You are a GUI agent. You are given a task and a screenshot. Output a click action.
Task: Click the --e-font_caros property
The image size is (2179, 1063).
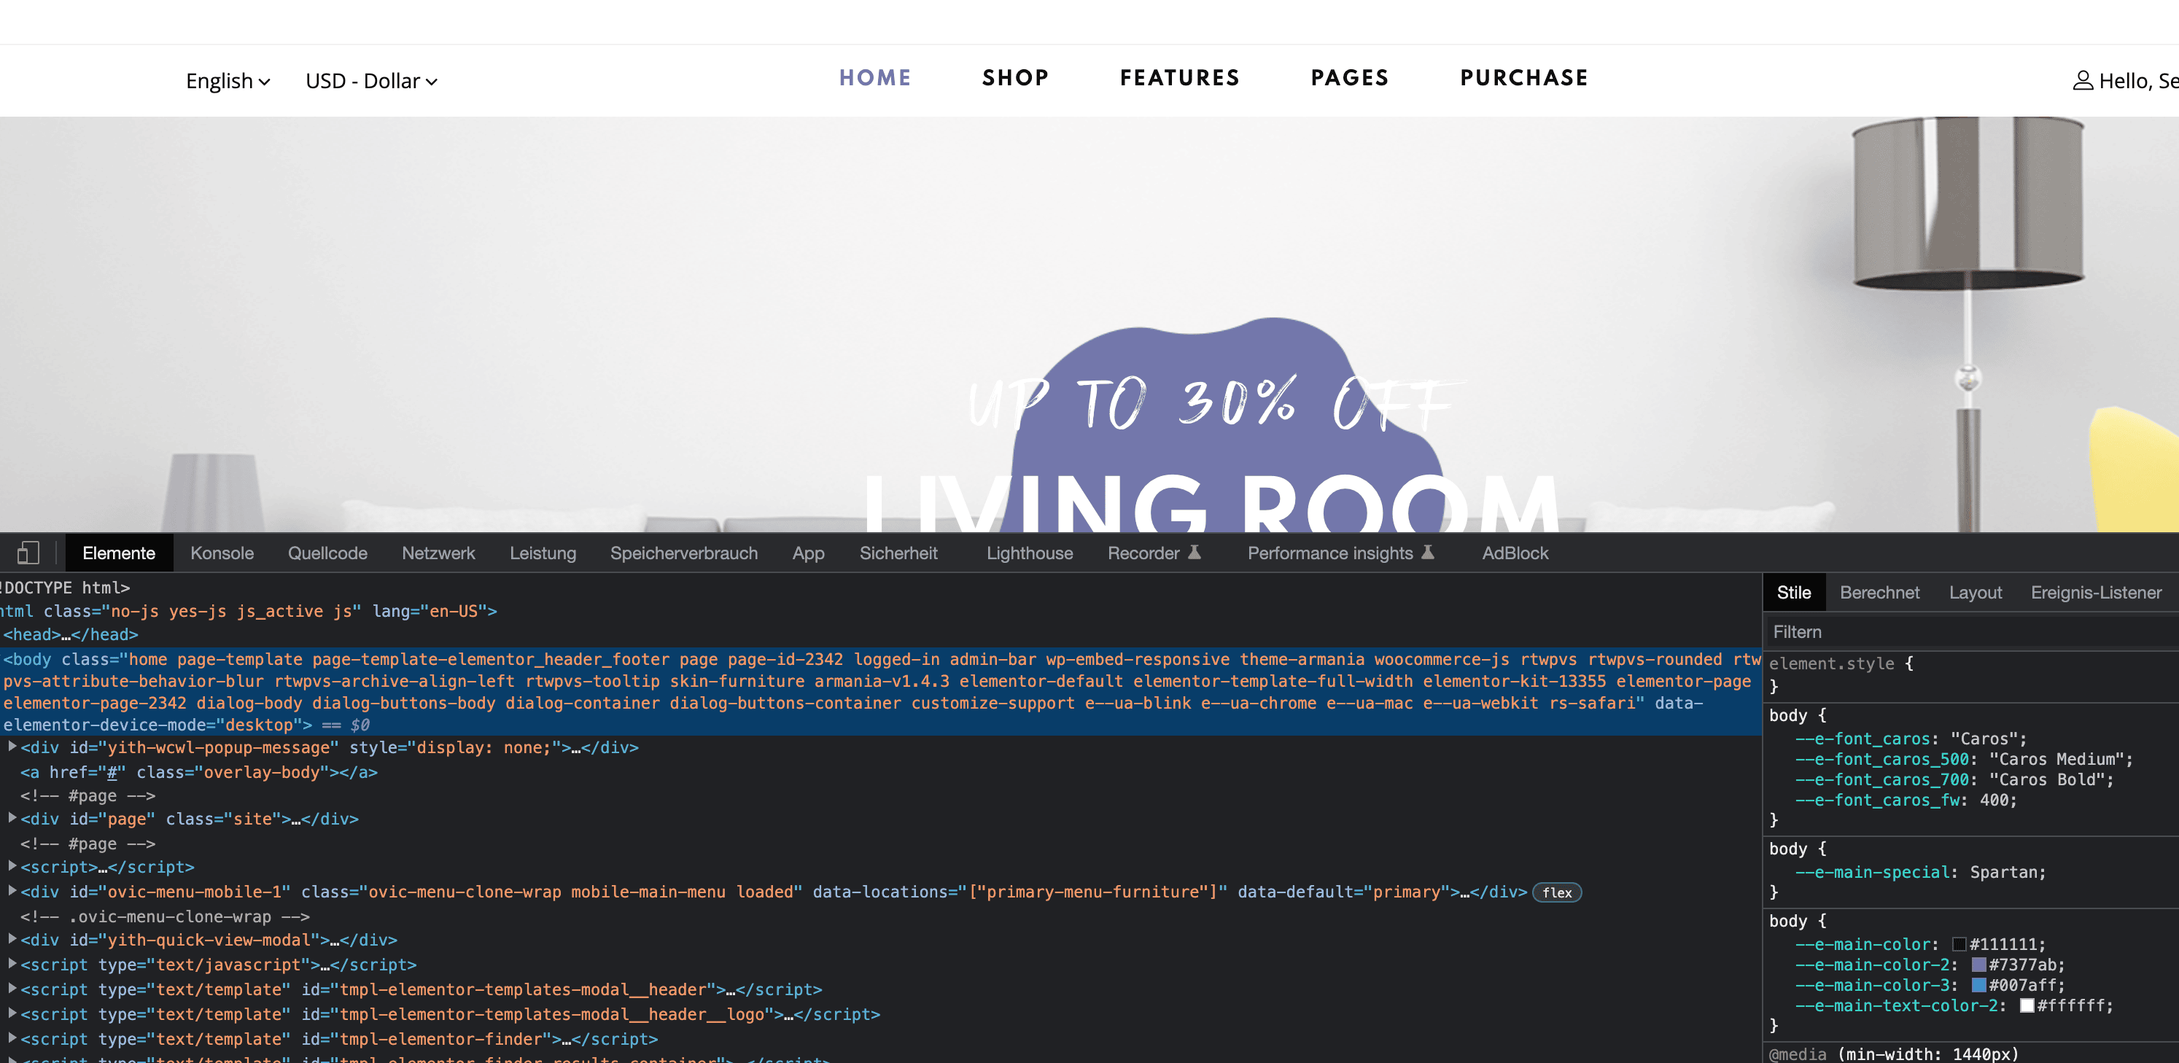coord(1911,739)
